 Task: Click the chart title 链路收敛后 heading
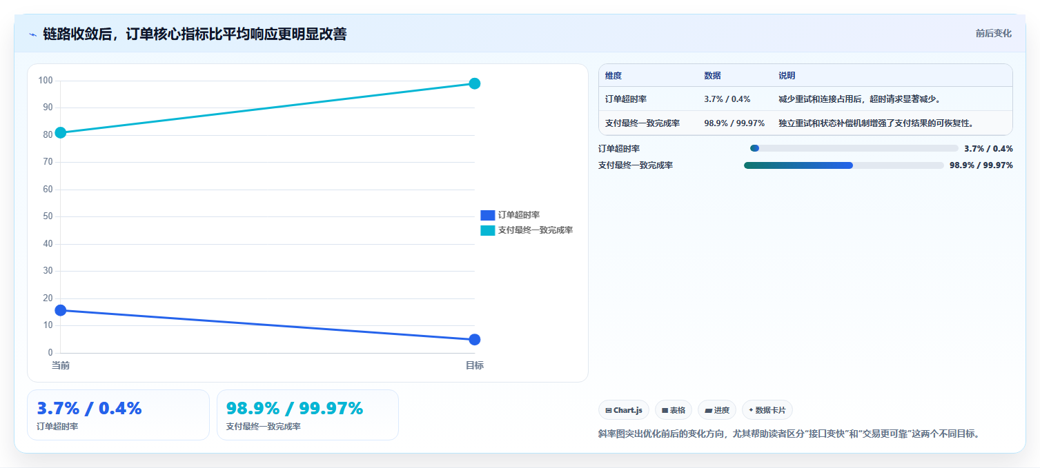195,34
